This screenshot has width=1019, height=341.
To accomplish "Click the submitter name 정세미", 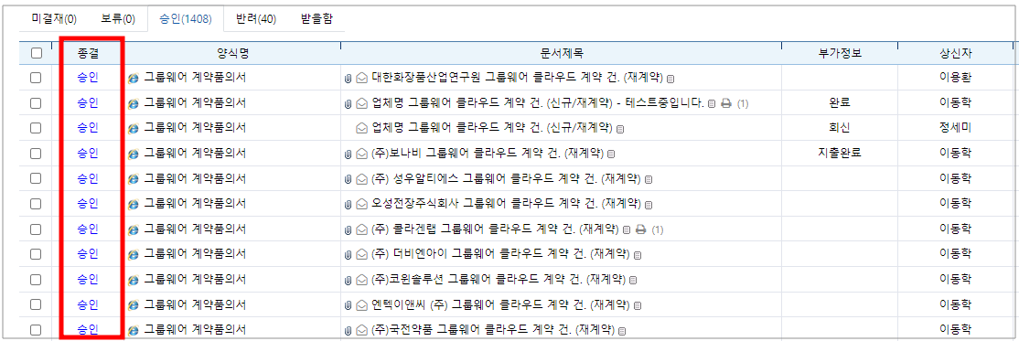I will 955,128.
